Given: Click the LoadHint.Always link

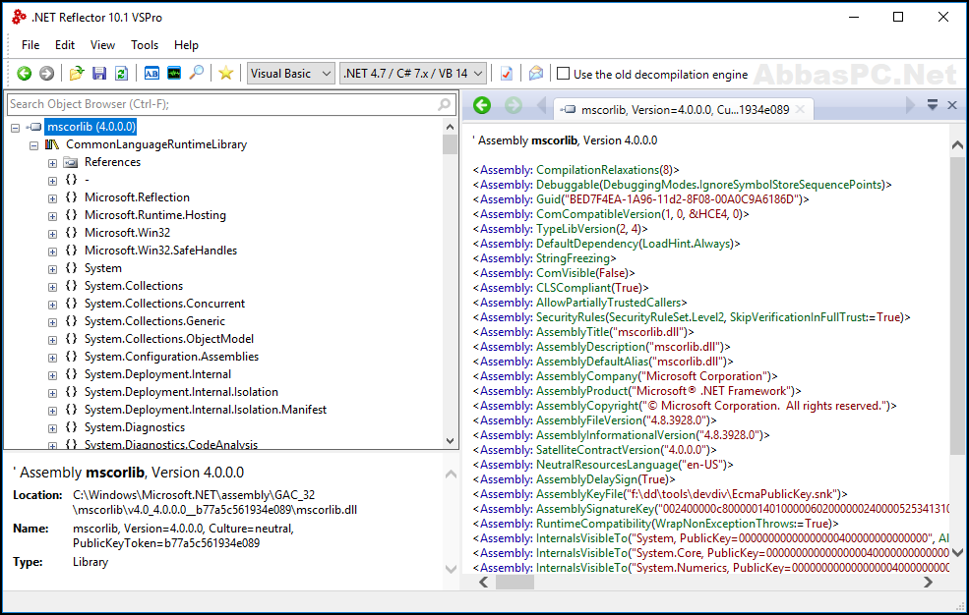Looking at the screenshot, I should [x=687, y=244].
